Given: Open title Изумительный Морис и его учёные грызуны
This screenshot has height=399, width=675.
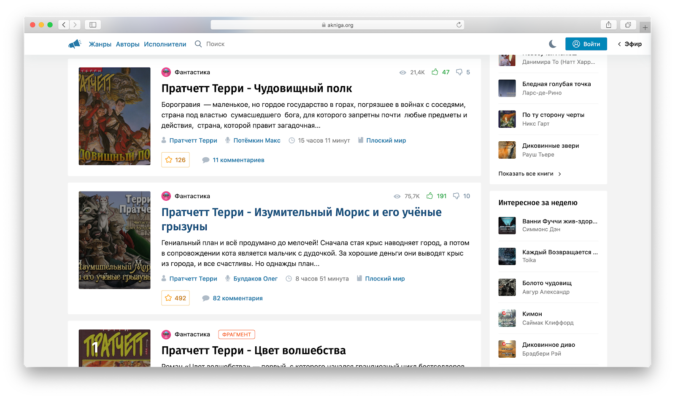Looking at the screenshot, I should tap(301, 219).
